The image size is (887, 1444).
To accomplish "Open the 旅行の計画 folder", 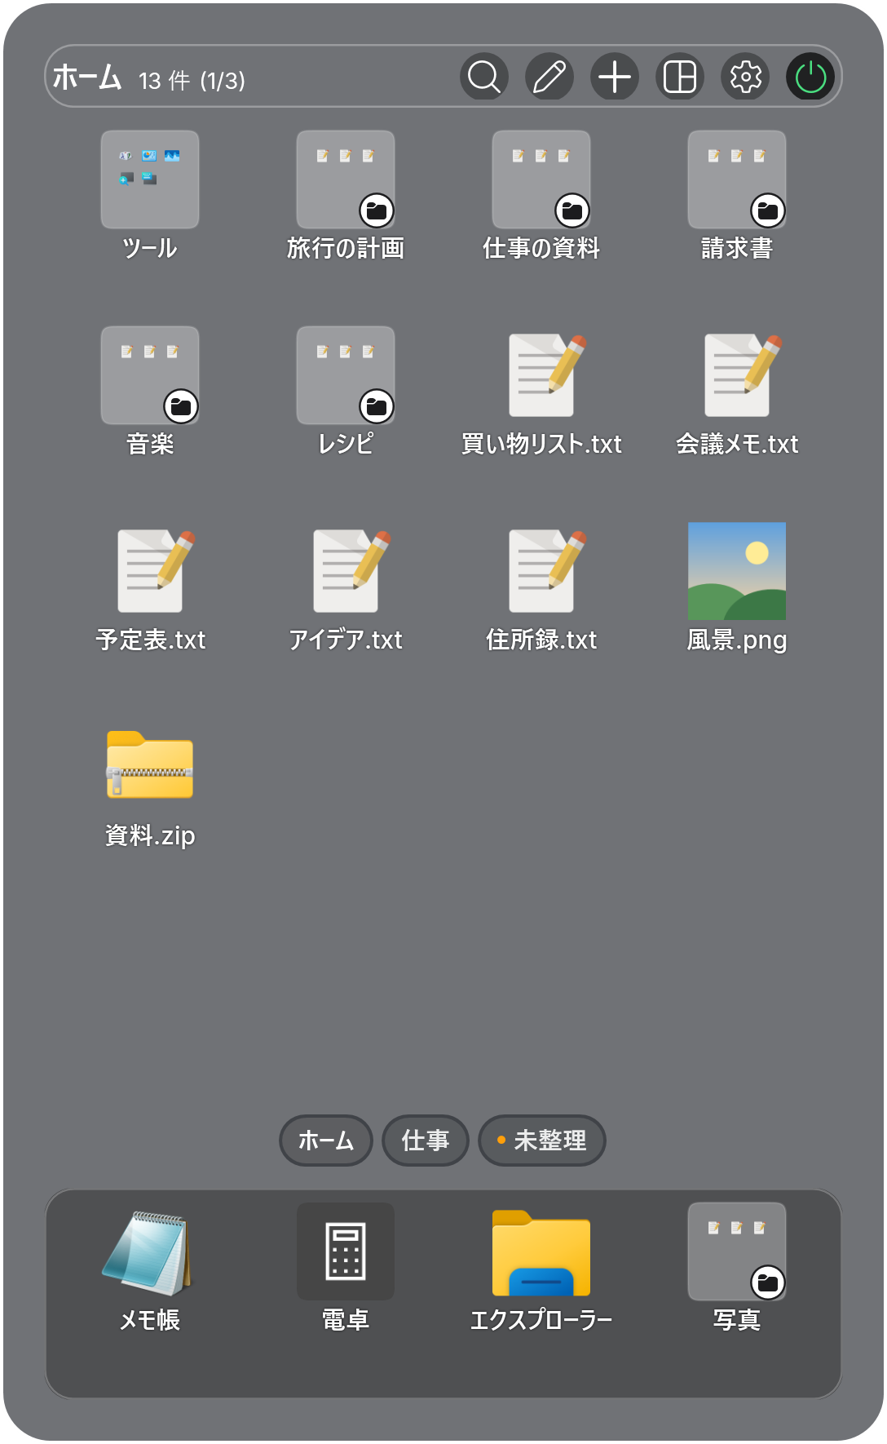I will [x=346, y=179].
